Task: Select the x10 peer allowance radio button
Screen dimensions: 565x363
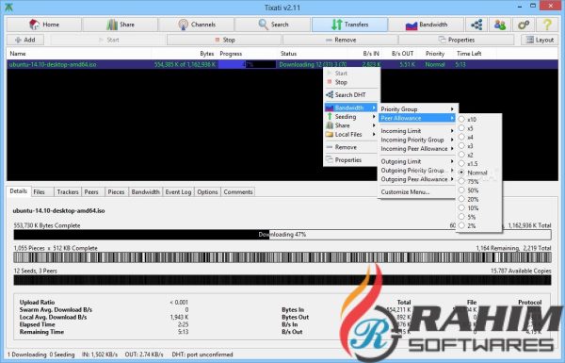Action: pyautogui.click(x=461, y=119)
